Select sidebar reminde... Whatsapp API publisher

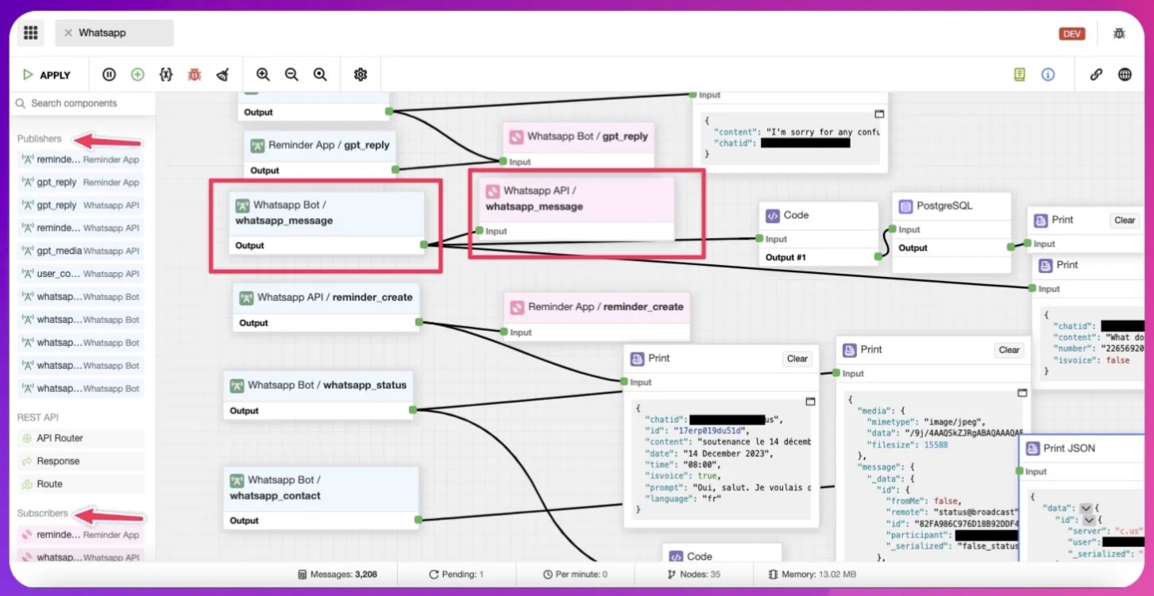coord(81,229)
